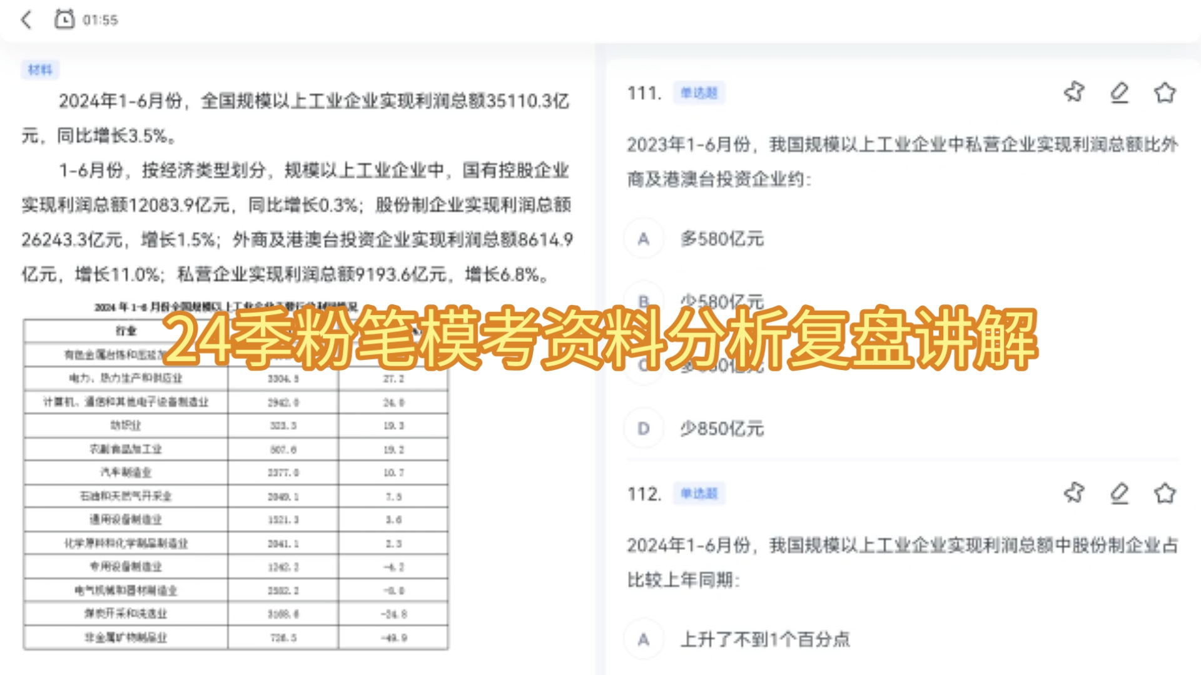Click table row 石油和天然气开采业
This screenshot has width=1201, height=675.
[x=236, y=496]
